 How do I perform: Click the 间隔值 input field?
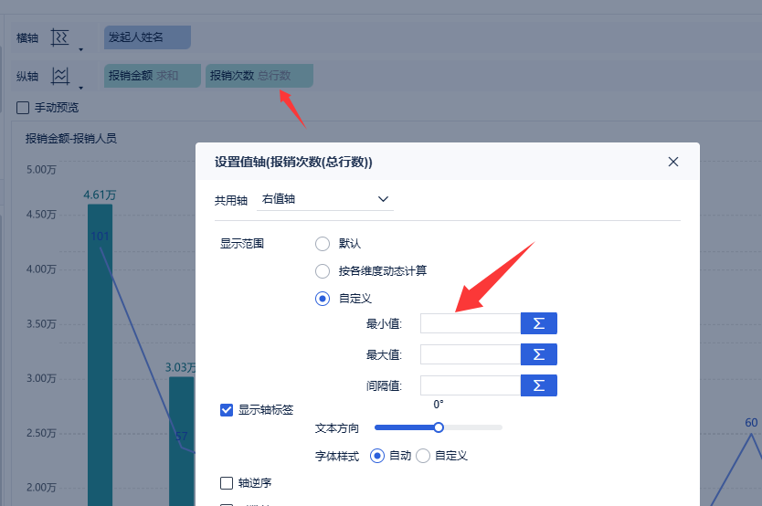click(x=471, y=385)
